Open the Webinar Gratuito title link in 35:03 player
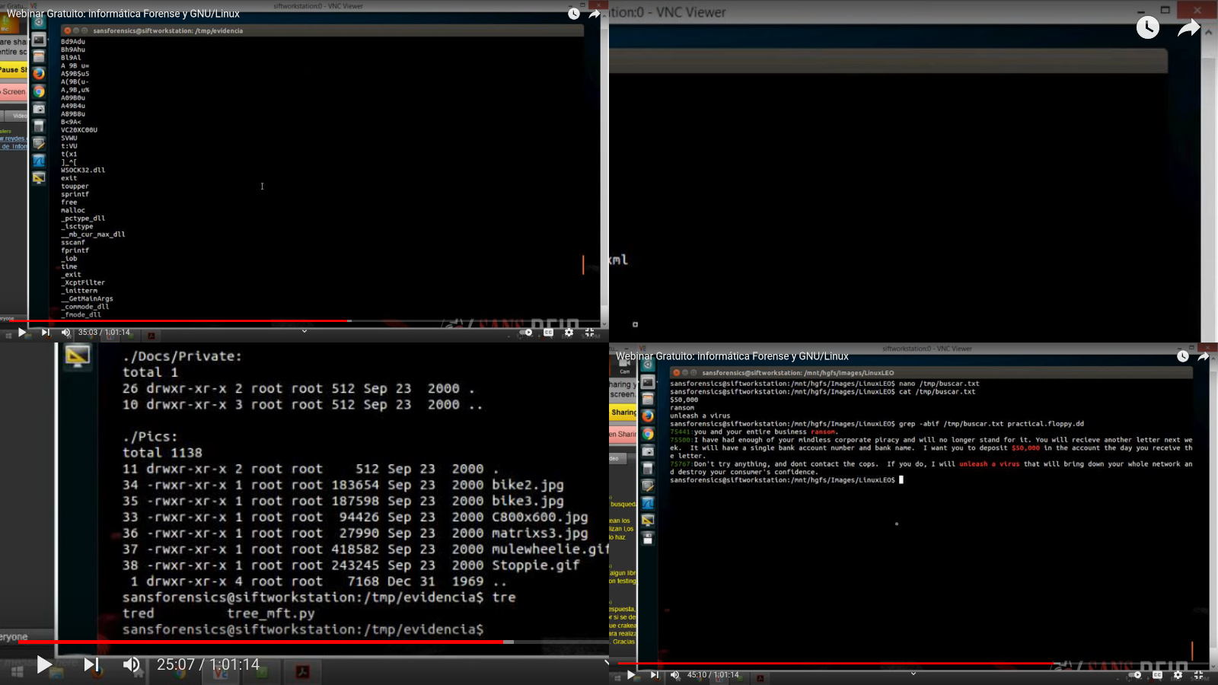Image resolution: width=1218 pixels, height=685 pixels. (123, 14)
